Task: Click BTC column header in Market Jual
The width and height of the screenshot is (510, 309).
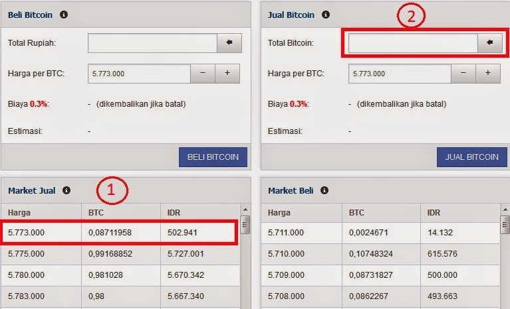Action: pyautogui.click(x=96, y=213)
